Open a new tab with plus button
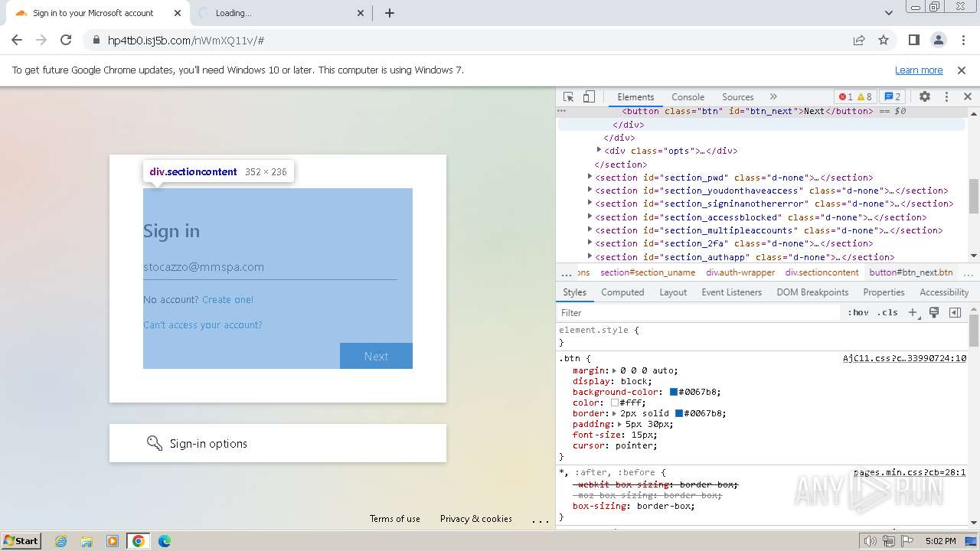The height and width of the screenshot is (551, 980). 390,13
